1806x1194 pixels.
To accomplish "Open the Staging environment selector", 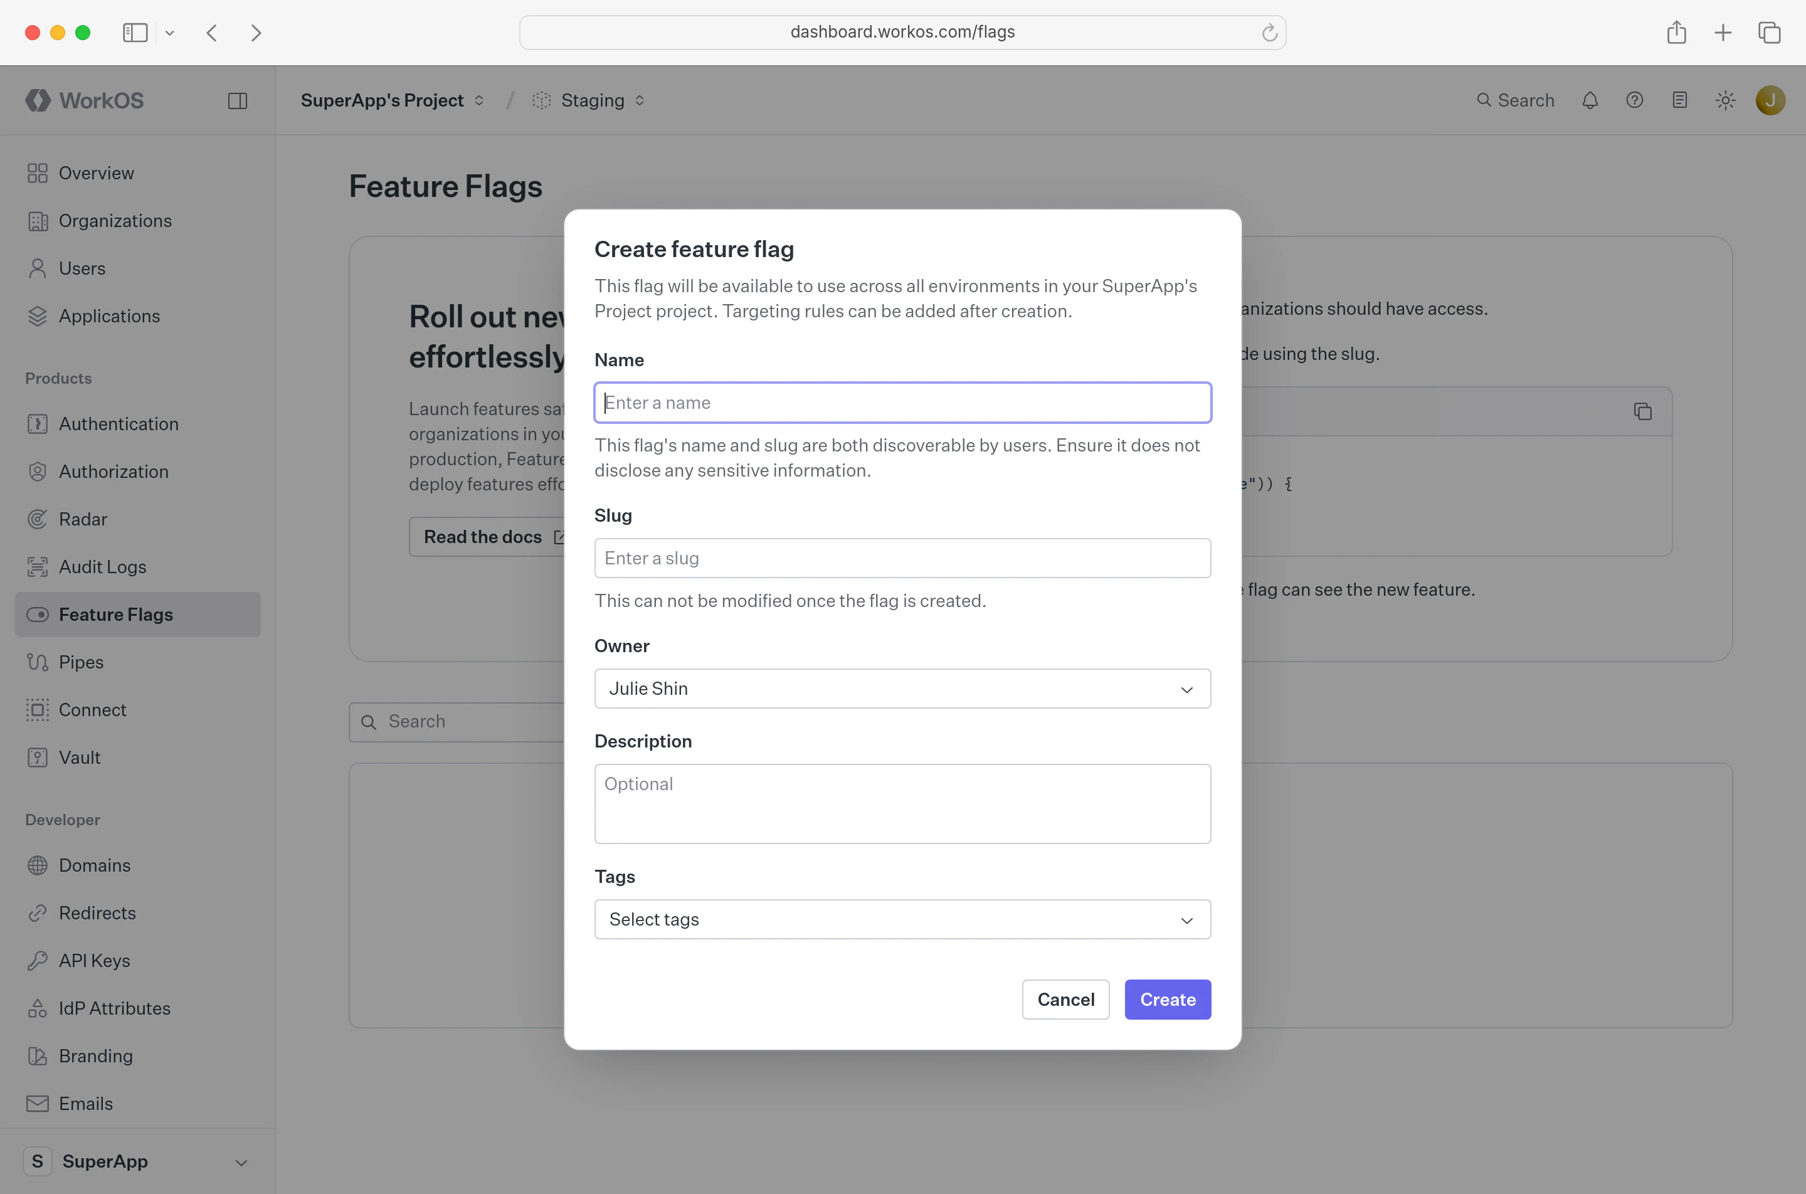I will pos(589,100).
